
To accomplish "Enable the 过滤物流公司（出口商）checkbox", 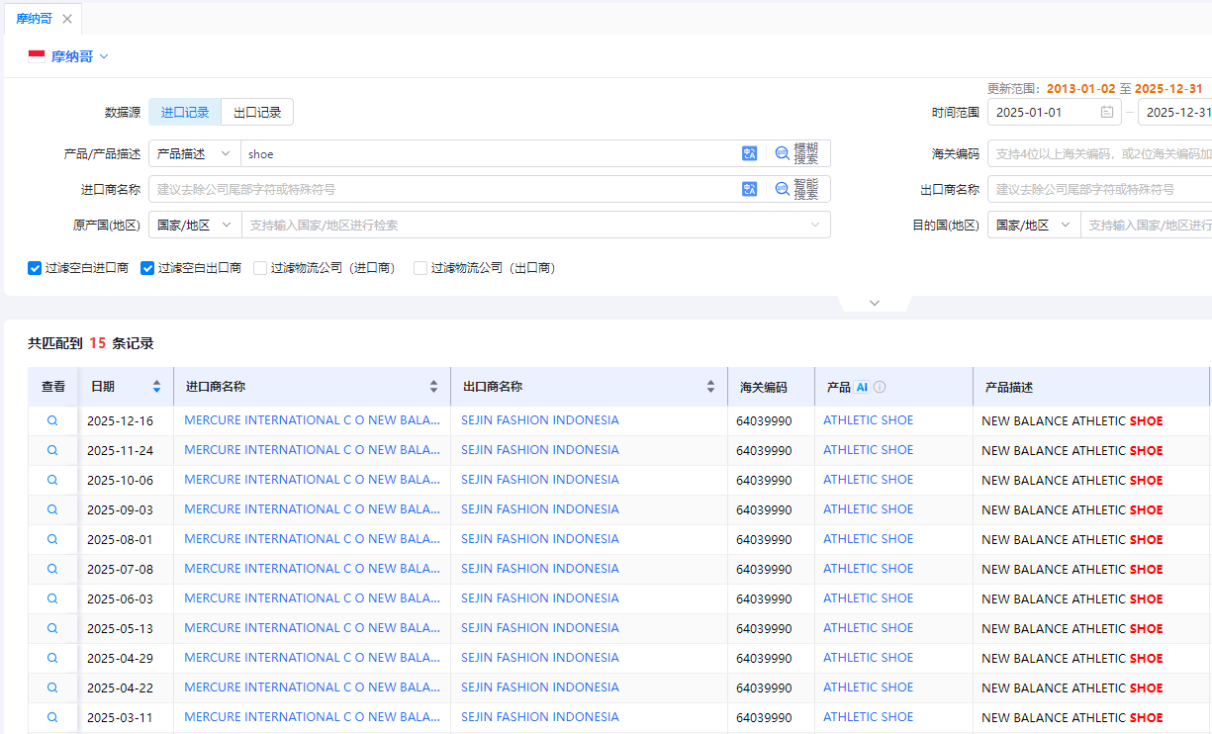I will [x=420, y=268].
